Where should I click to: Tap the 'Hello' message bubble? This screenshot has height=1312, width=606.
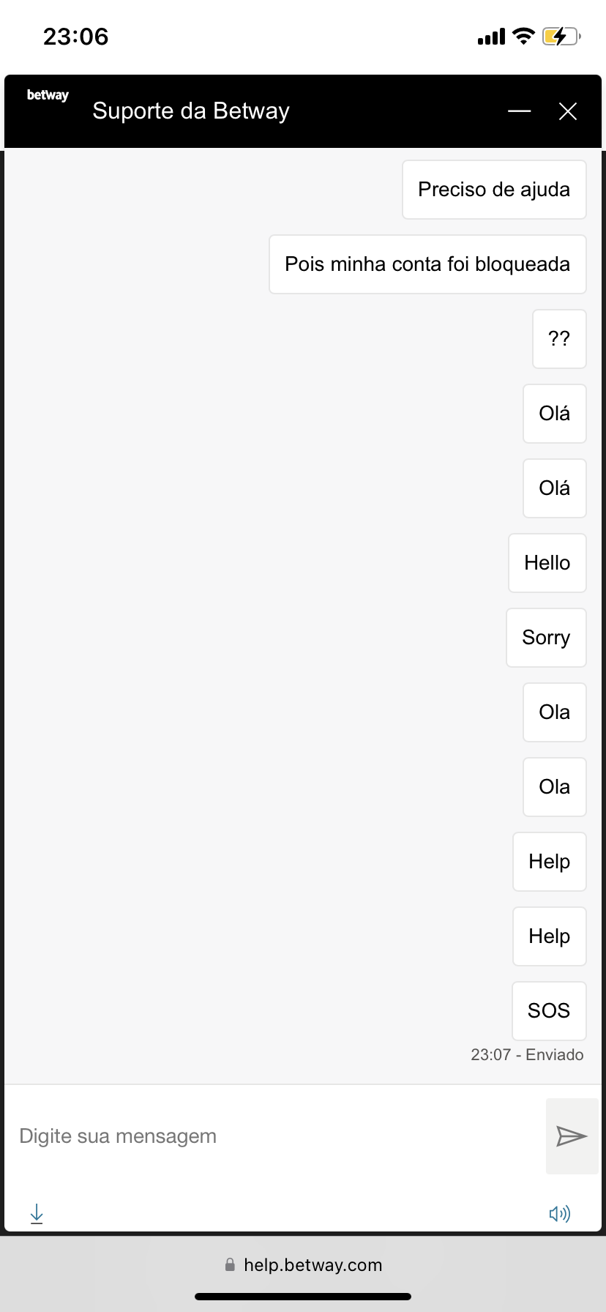click(547, 563)
